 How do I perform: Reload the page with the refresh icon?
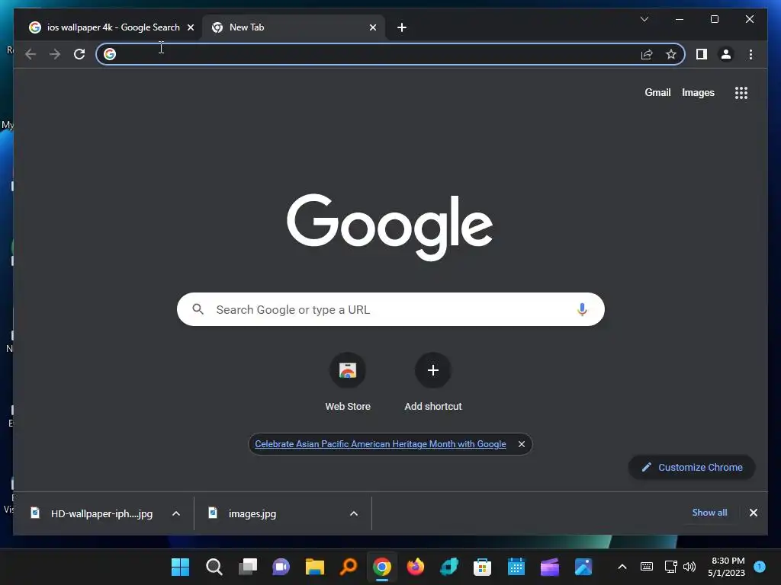tap(79, 54)
